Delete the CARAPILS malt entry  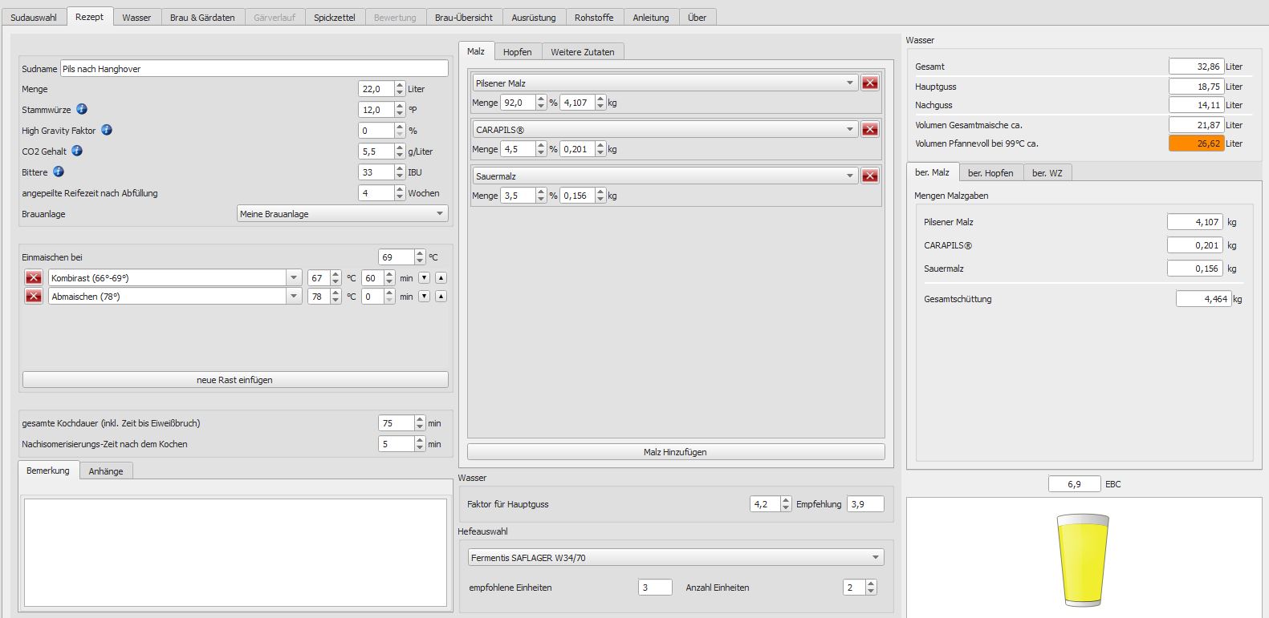pos(869,129)
